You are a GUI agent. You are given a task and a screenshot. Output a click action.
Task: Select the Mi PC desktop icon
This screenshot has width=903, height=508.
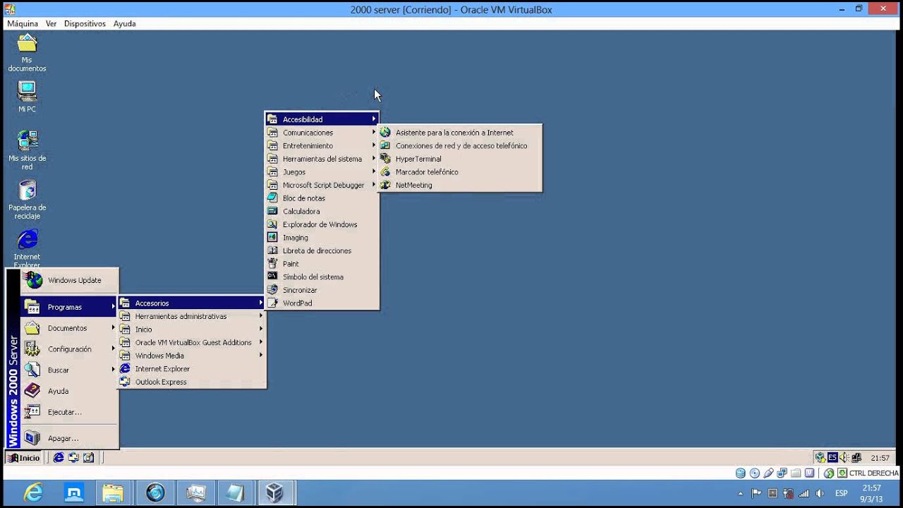point(27,97)
